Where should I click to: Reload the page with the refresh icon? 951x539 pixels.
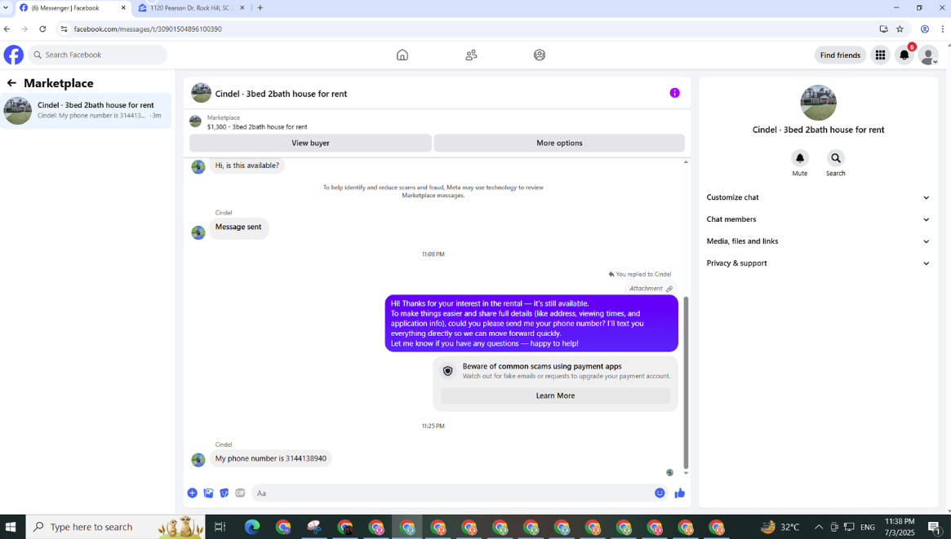(42, 29)
